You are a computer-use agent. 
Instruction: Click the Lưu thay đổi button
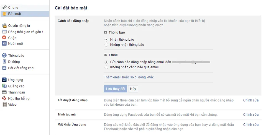115,89
